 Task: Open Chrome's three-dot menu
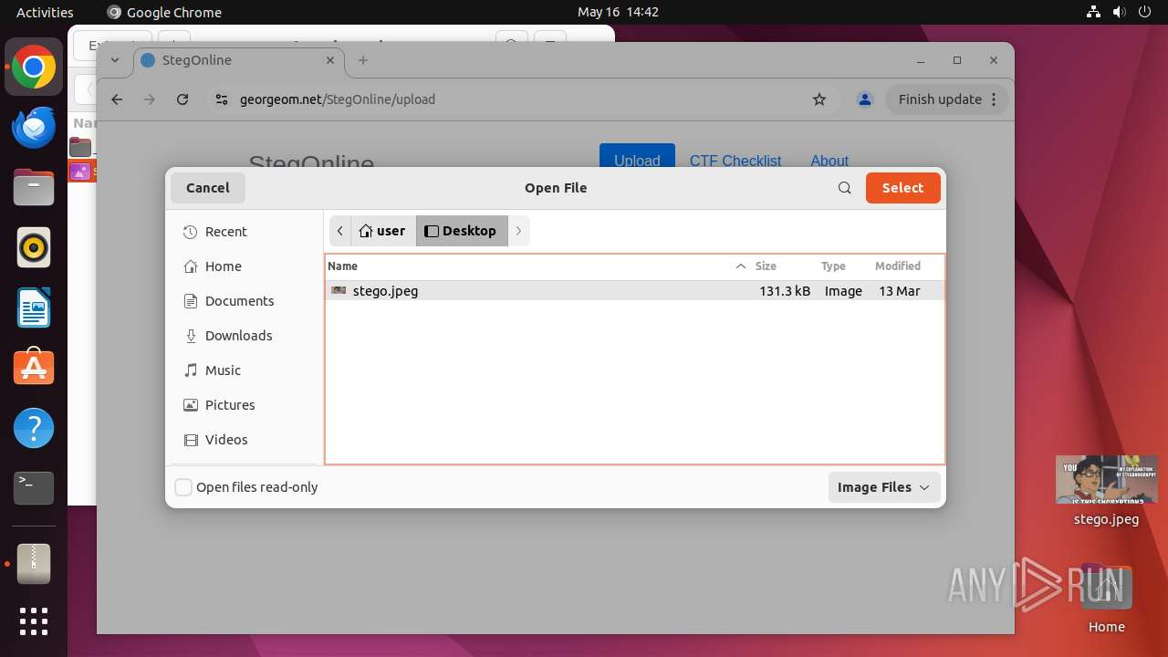pos(995,99)
